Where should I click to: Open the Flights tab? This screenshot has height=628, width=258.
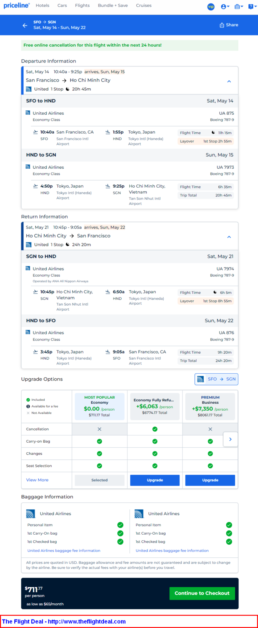point(82,5)
